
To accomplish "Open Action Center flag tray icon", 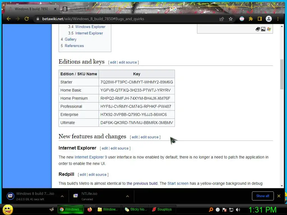I will pyautogui.click(x=224, y=210).
